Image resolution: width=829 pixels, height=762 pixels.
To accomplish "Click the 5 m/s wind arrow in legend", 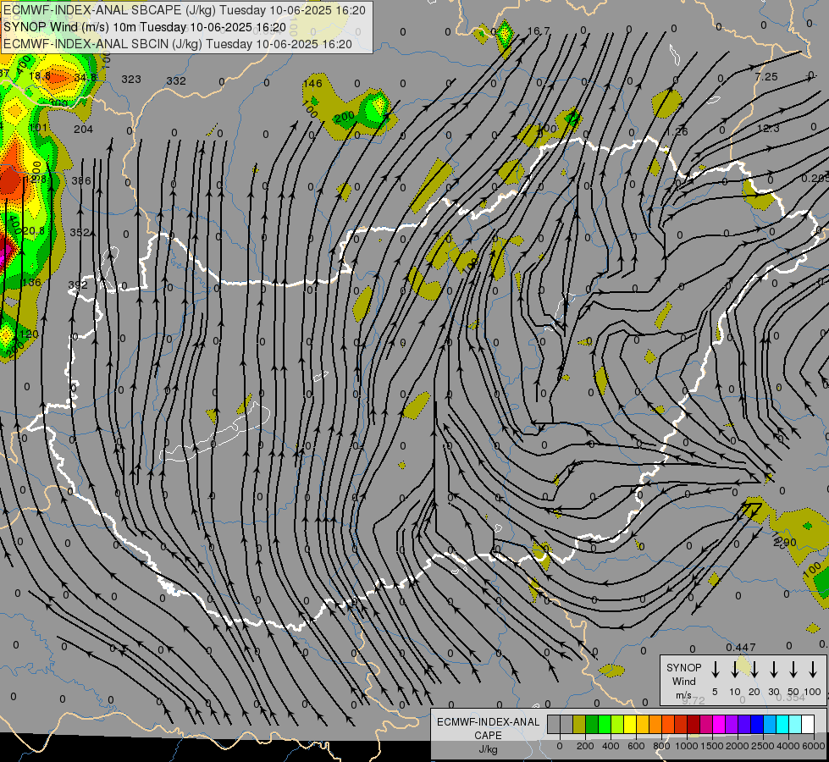I will click(715, 670).
